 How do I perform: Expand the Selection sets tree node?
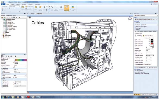[2, 35]
